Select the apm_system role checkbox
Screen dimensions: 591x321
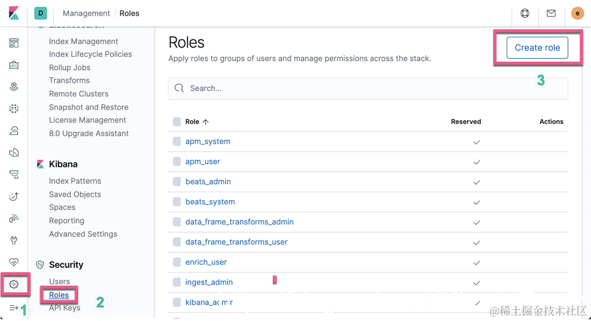click(176, 142)
